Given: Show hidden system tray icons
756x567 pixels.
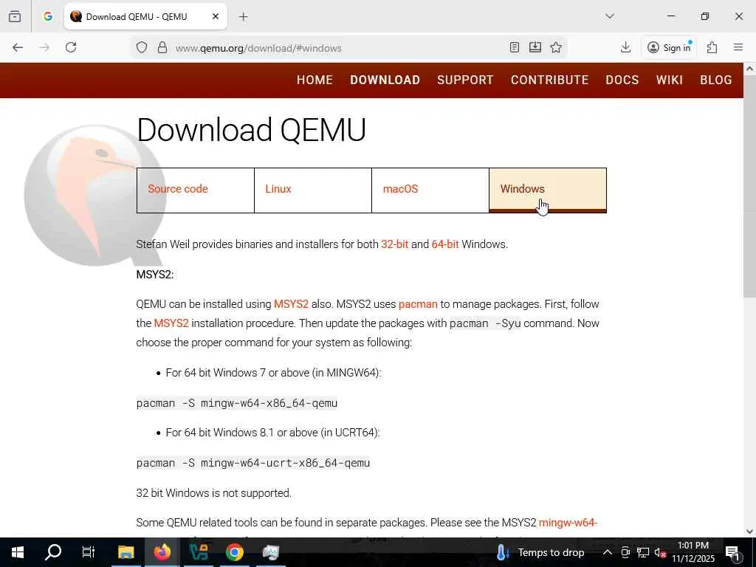Looking at the screenshot, I should point(608,552).
